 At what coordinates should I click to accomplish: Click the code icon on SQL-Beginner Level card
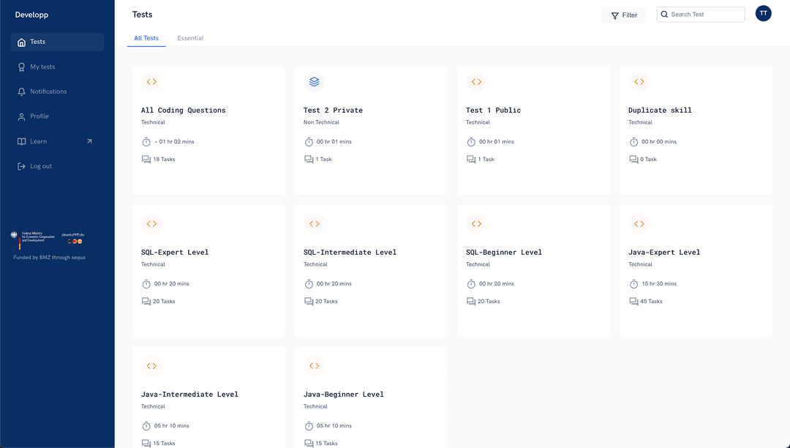[476, 224]
